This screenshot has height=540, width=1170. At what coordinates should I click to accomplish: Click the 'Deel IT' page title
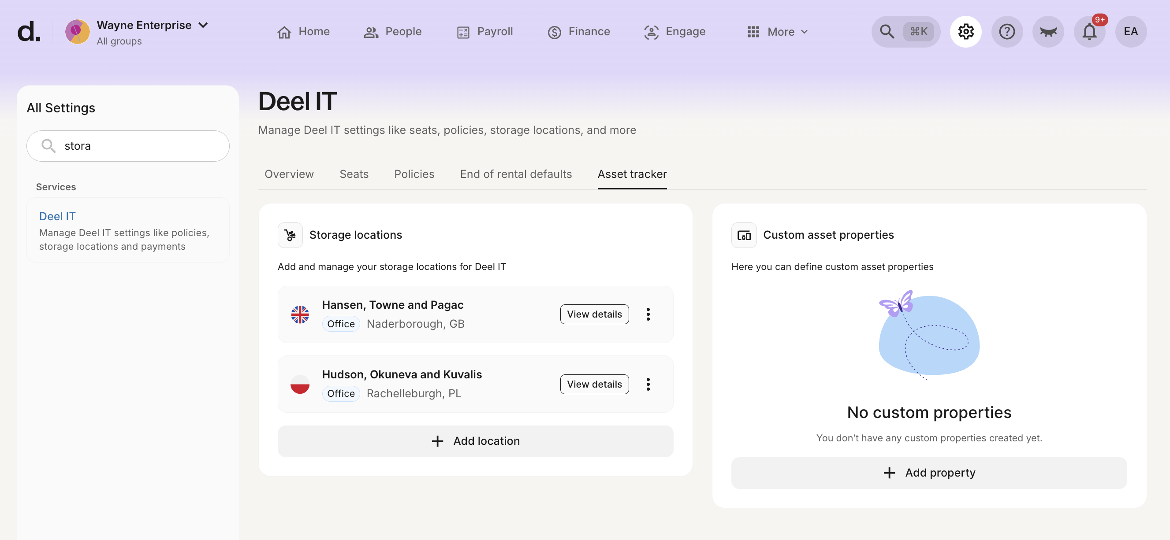pos(298,101)
